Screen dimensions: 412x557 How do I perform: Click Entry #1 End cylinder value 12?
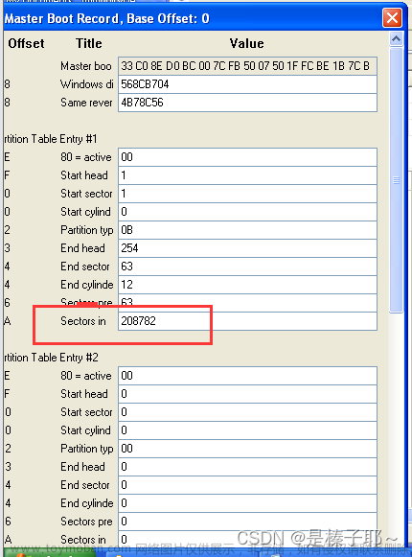247,285
